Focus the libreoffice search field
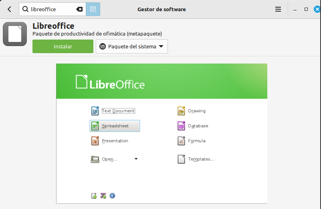 [x=52, y=9]
